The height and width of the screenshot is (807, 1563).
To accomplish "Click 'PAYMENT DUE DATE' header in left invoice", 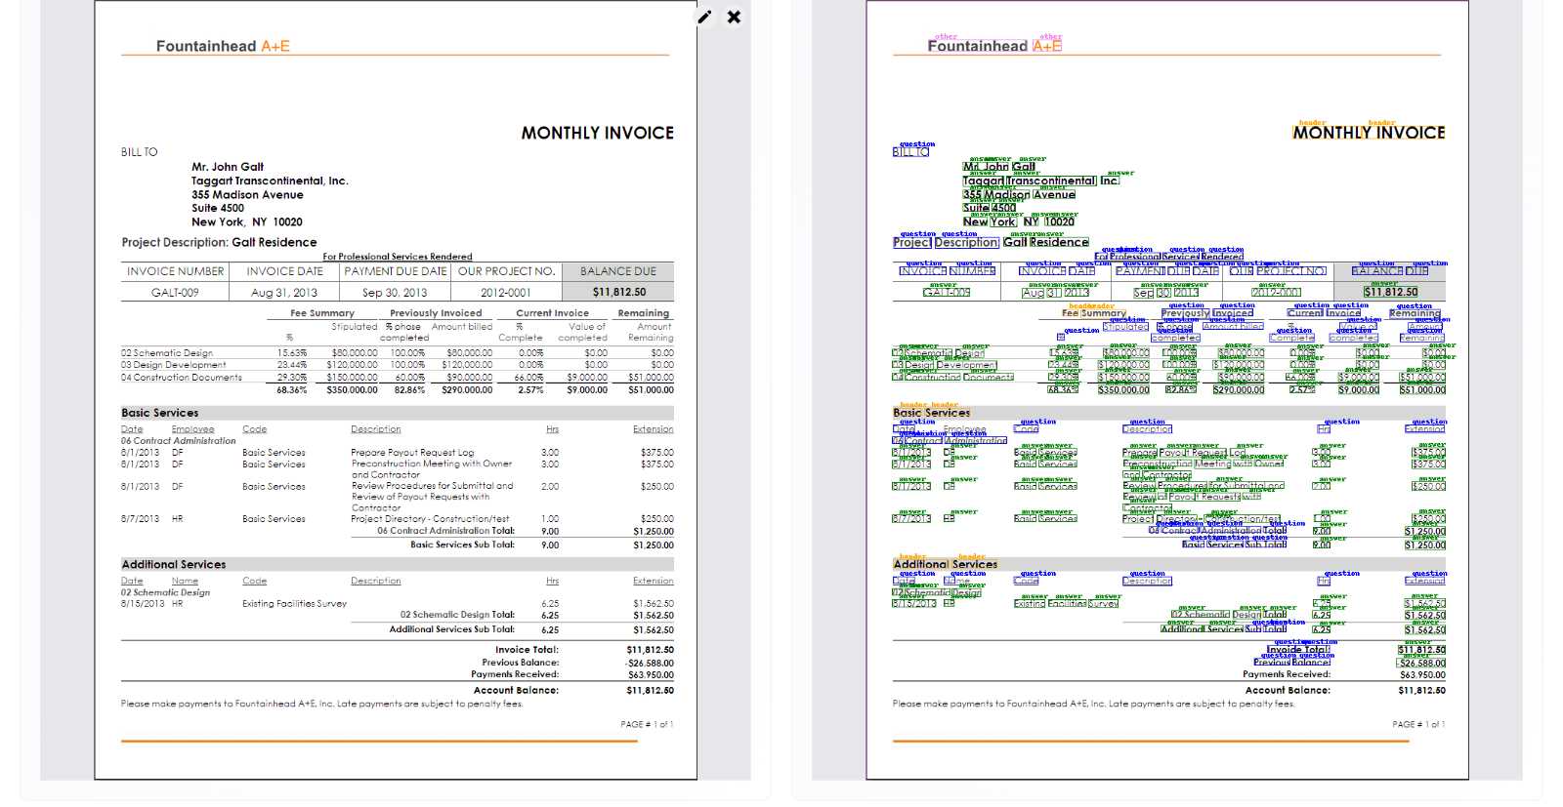I will [396, 271].
